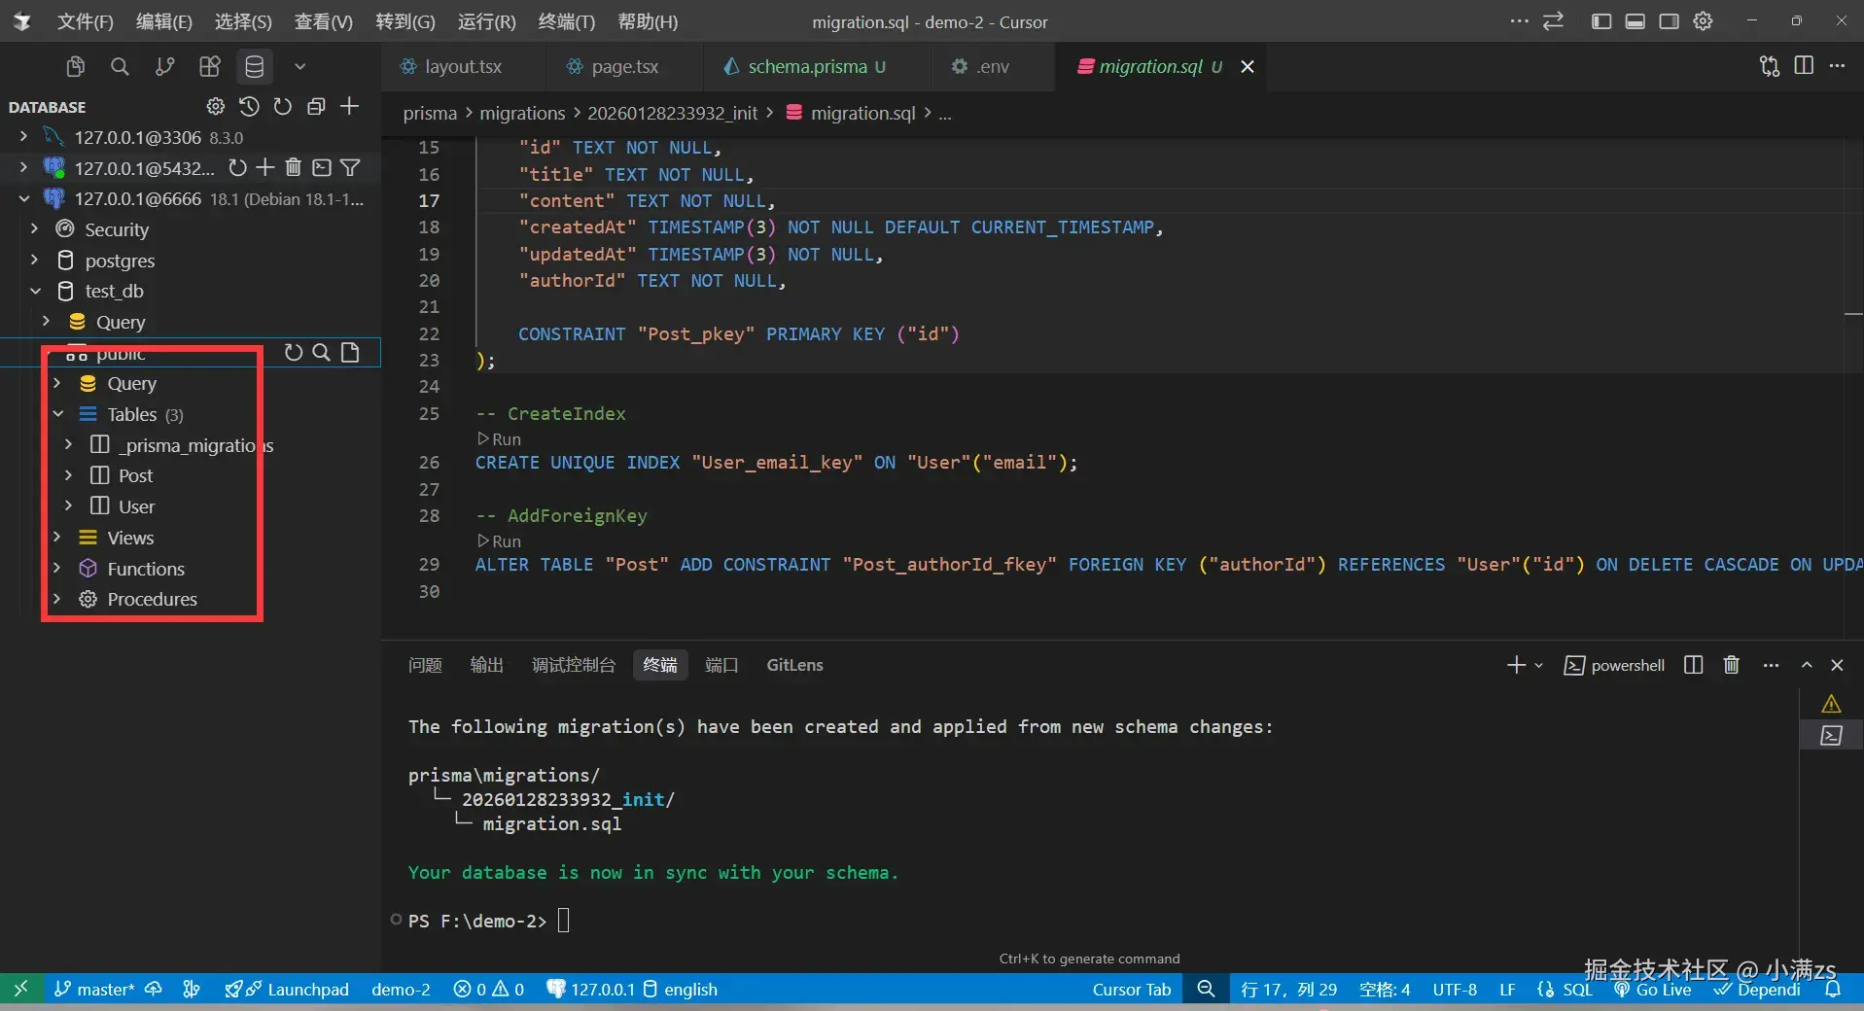
Task: Open the Source Control icon in activity bar
Action: 164,66
